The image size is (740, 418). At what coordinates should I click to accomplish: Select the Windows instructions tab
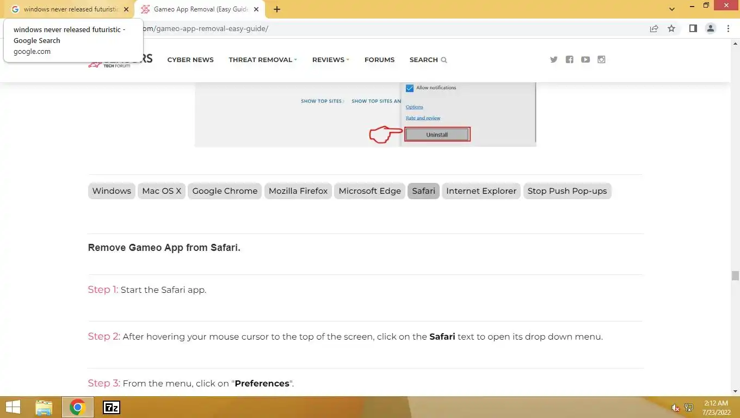click(112, 191)
